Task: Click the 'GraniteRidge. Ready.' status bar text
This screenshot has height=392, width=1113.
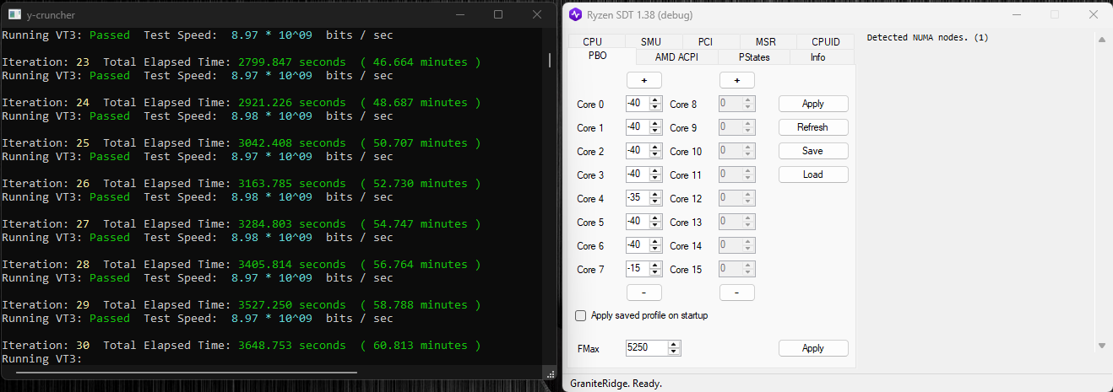Action: 614,384
